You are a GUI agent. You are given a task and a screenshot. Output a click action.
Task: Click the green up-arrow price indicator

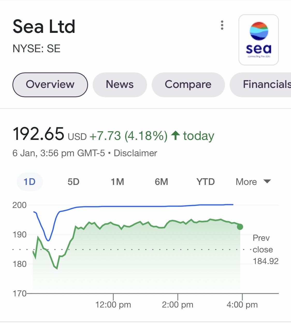(x=176, y=135)
